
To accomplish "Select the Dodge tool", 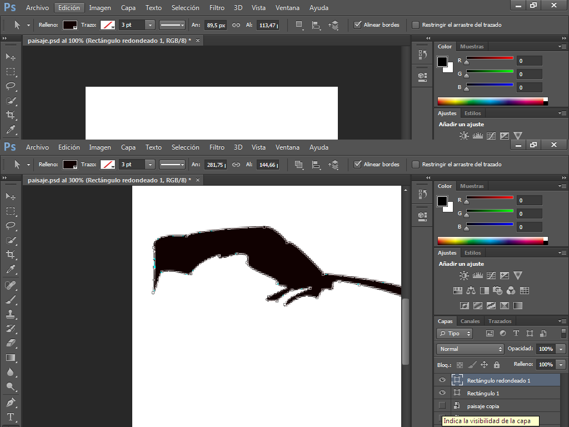I will 11,387.
